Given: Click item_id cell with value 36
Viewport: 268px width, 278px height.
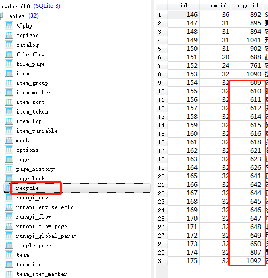Looking at the screenshot, I should [x=216, y=14].
